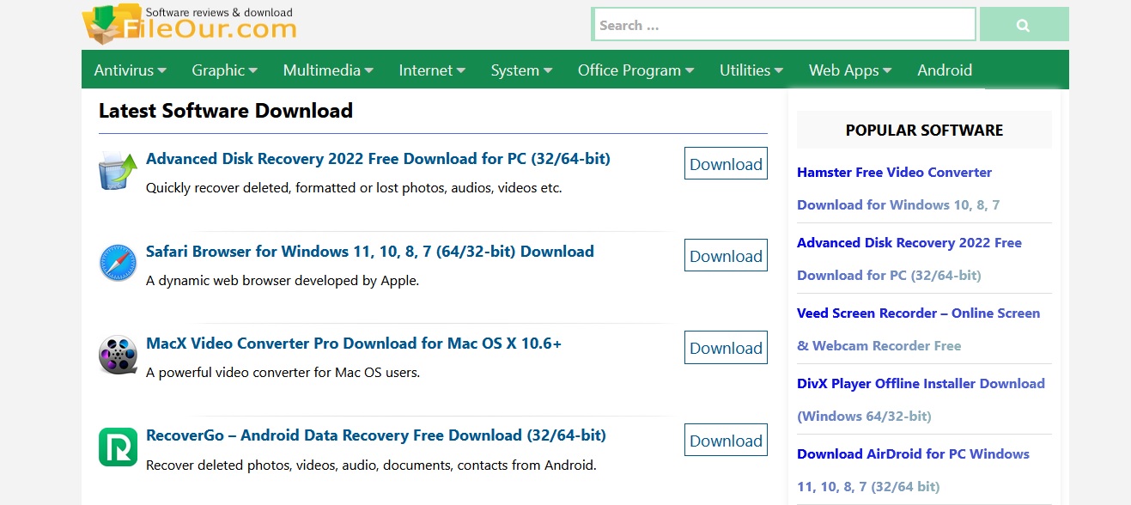Screen dimensions: 1131x505
Task: Expand the Antivirus menu
Action: click(x=131, y=70)
